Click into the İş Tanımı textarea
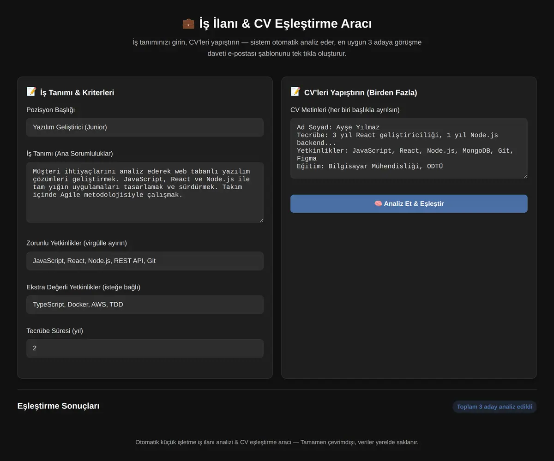 [145, 192]
